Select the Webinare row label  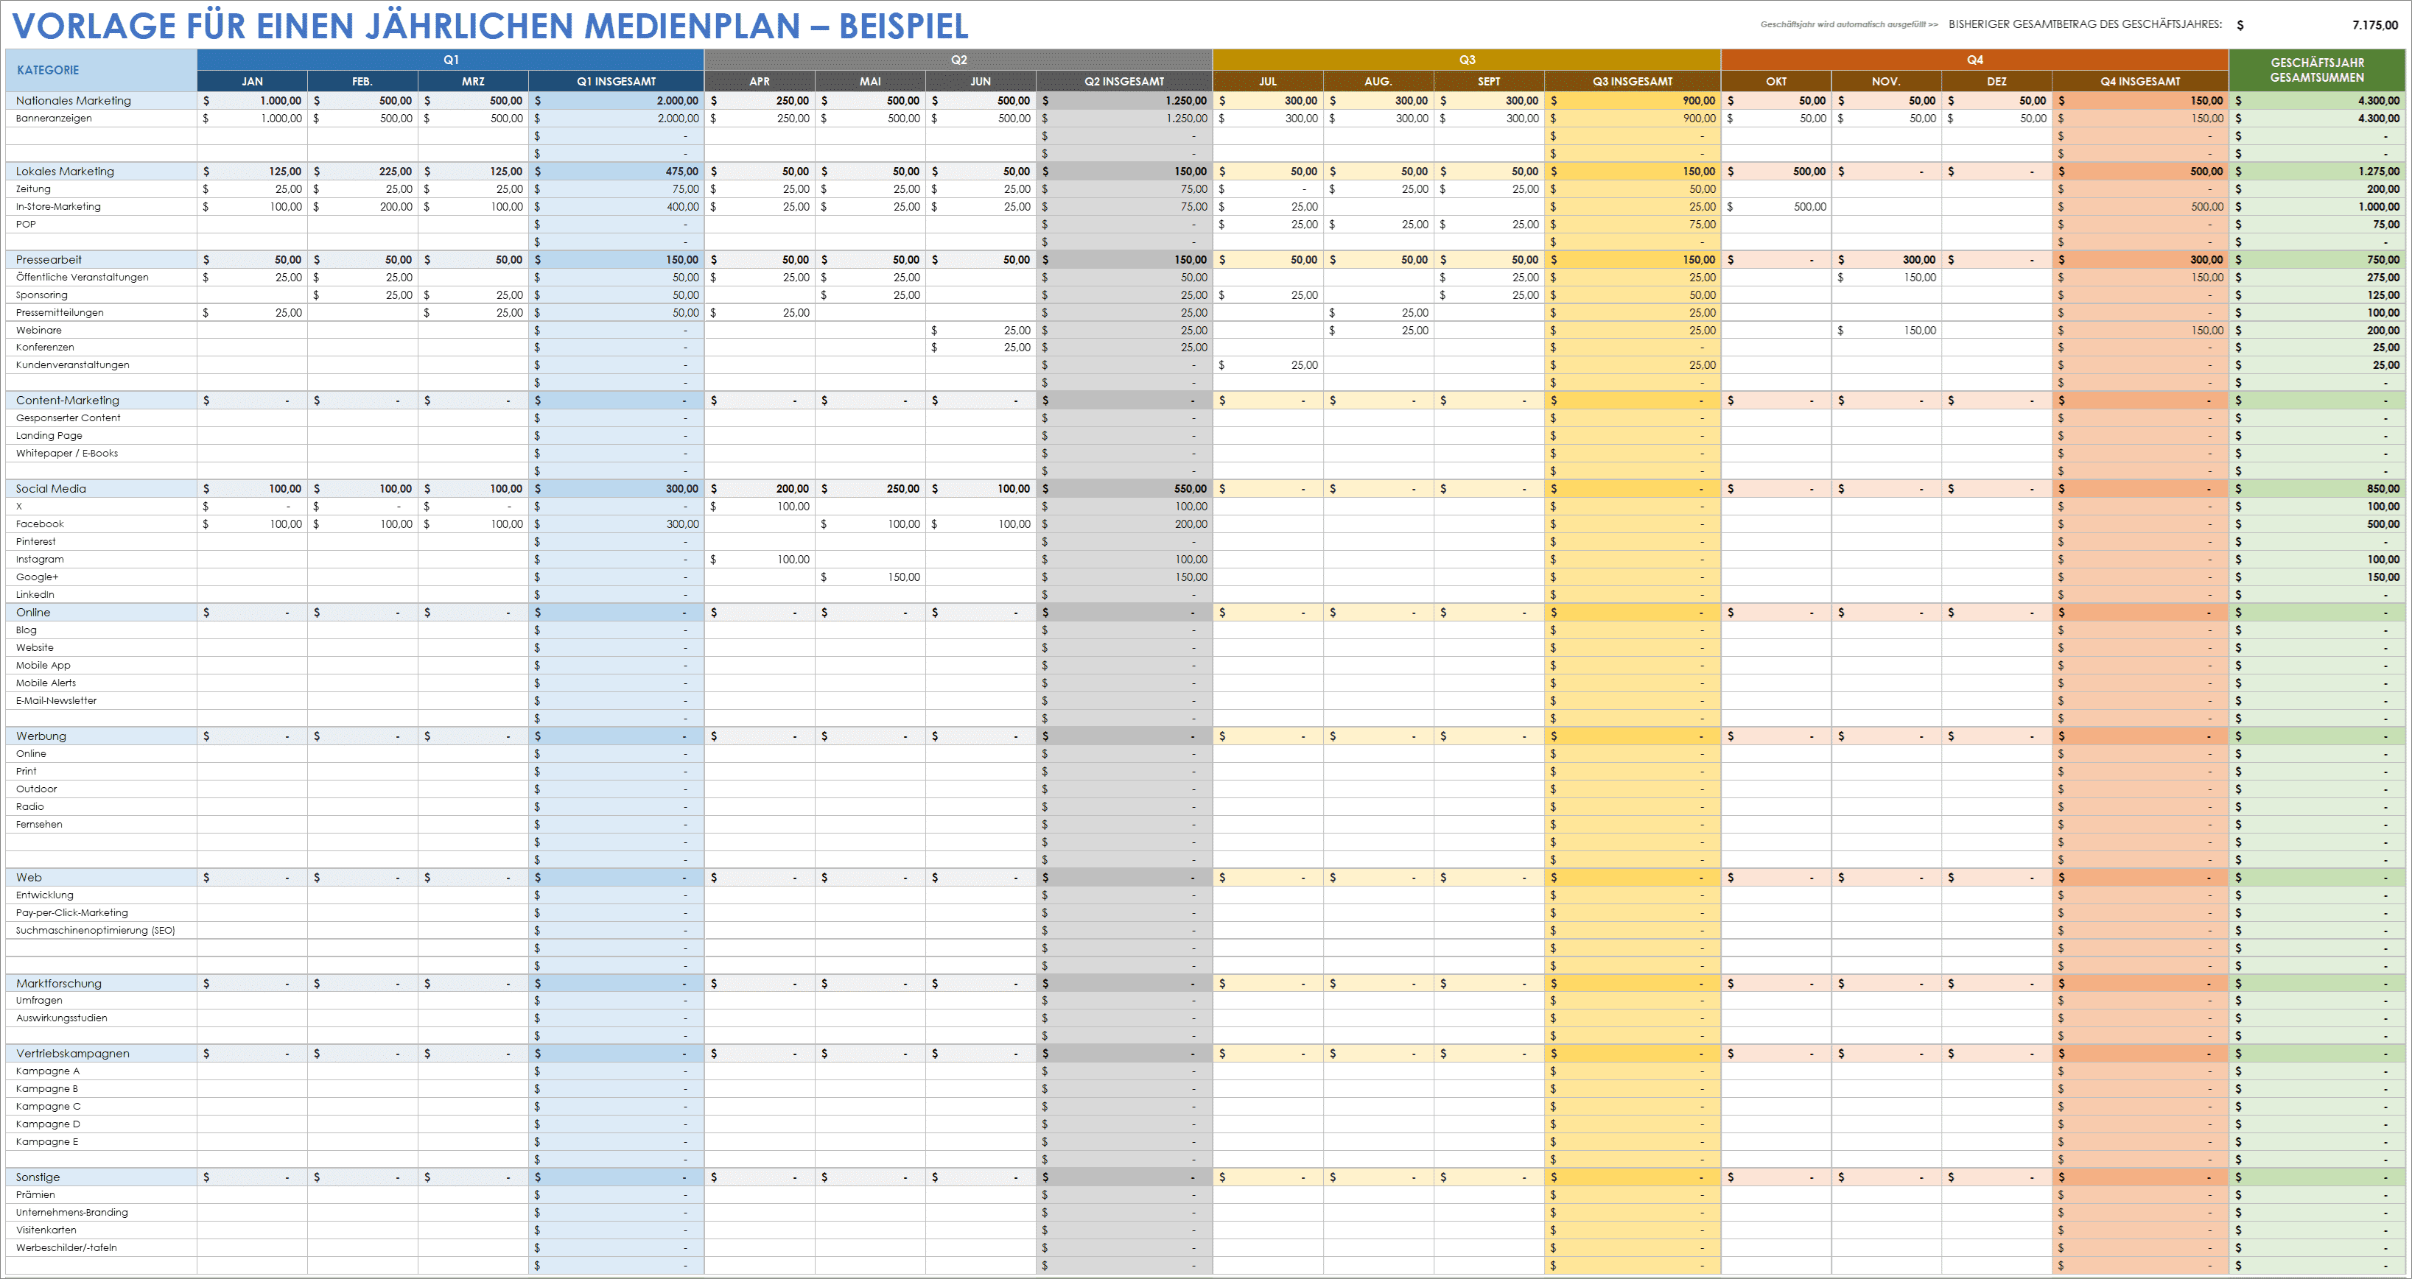tap(38, 331)
